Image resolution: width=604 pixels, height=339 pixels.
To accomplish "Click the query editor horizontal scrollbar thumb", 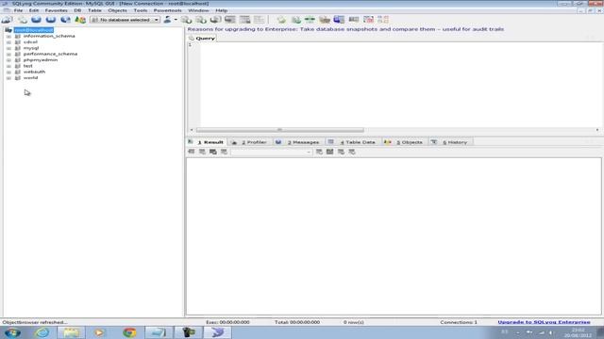I will click(280, 130).
